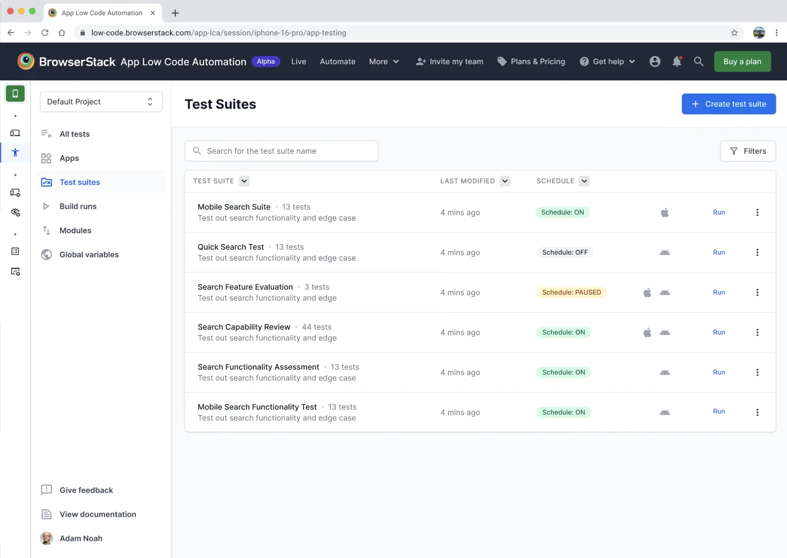Select the Accessibility person icon in sidebar
The image size is (787, 558).
15,153
